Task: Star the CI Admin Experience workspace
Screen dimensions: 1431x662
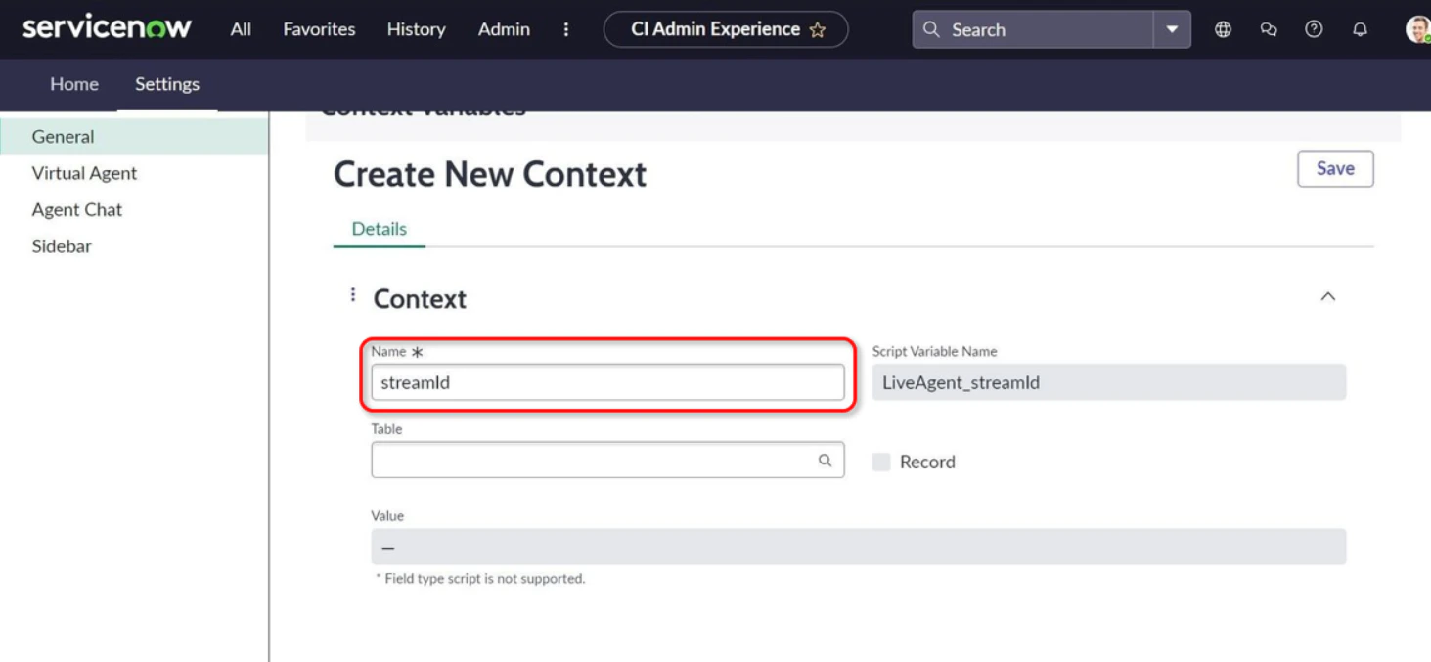Action: tap(819, 29)
